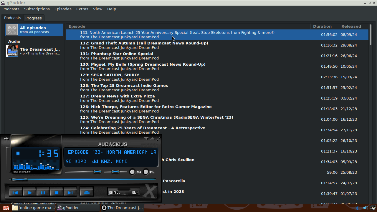Close the Audacious player window
Screen dimensions: 377x212
(x=158, y=139)
